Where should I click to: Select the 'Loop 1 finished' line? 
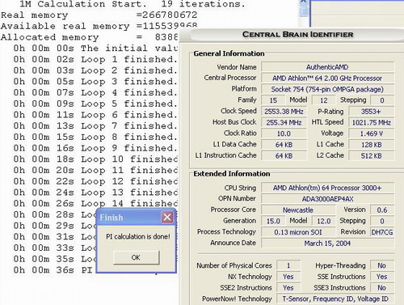tap(95, 59)
